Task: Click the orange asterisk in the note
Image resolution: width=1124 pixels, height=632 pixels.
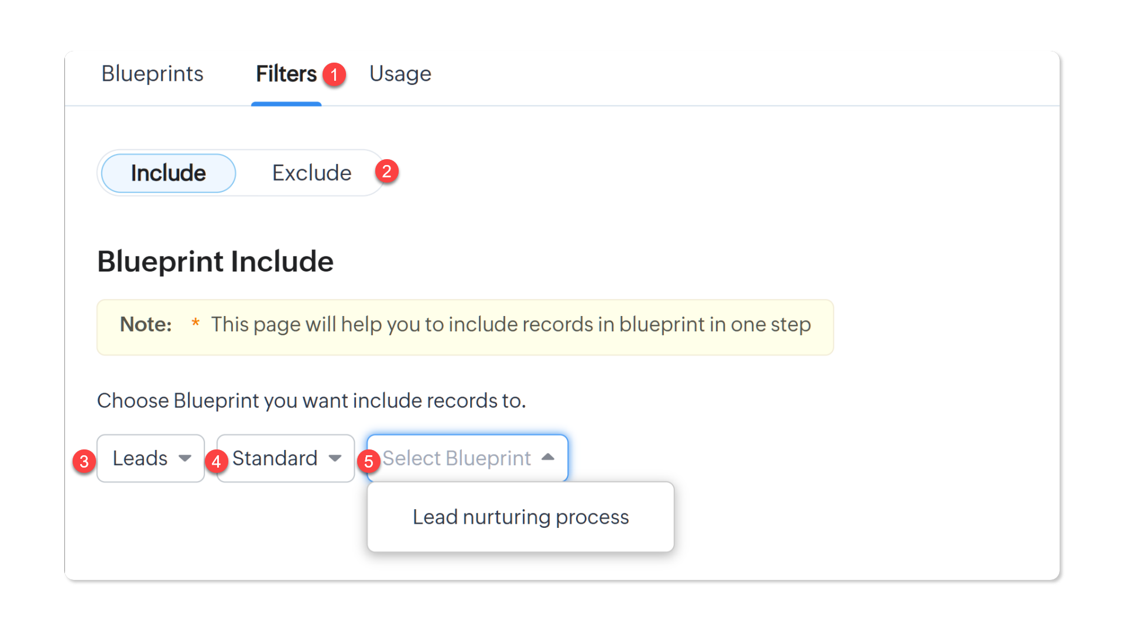Action: (x=196, y=323)
